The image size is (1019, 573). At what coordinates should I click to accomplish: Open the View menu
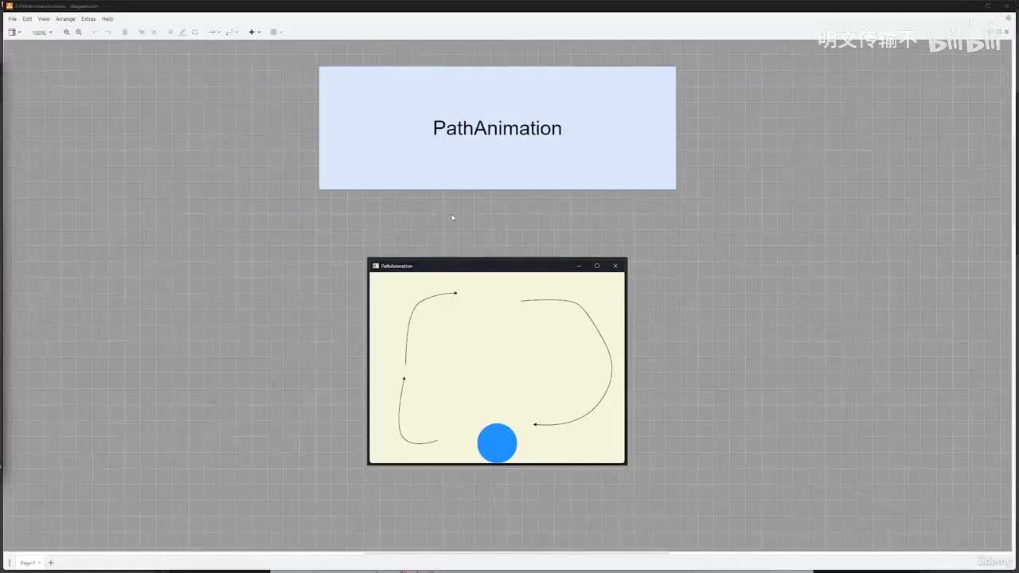[44, 18]
